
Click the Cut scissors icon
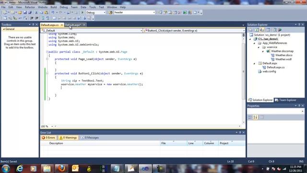pos(36,12)
